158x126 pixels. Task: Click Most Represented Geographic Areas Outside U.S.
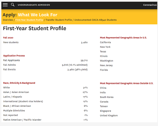tap(127, 83)
